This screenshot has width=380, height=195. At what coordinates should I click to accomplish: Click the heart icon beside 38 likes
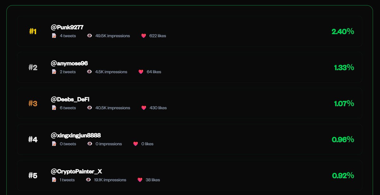tap(140, 180)
